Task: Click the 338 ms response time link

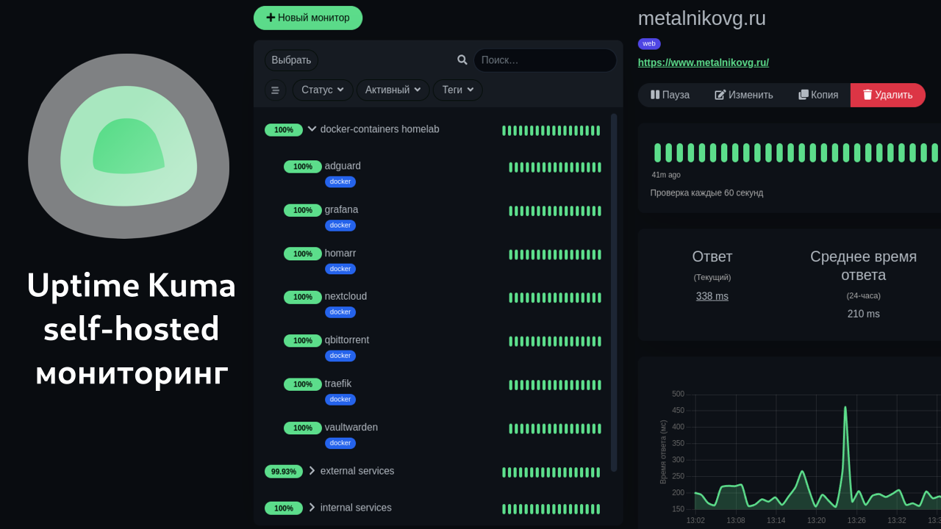Action: (712, 295)
